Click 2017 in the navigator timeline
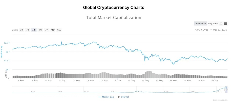 pyautogui.click(x=113, y=91)
